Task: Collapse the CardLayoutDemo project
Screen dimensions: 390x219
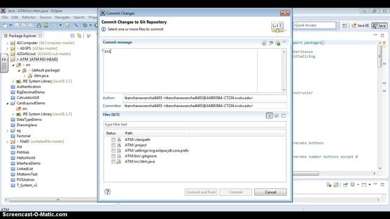Action: 7,103
